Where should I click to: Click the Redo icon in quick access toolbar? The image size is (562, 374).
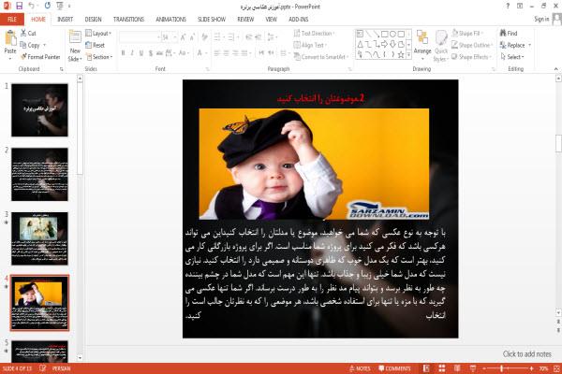(x=48, y=6)
